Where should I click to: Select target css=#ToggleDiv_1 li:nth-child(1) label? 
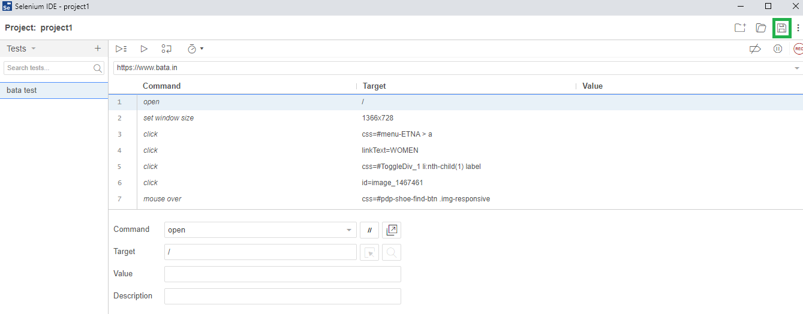pos(421,167)
